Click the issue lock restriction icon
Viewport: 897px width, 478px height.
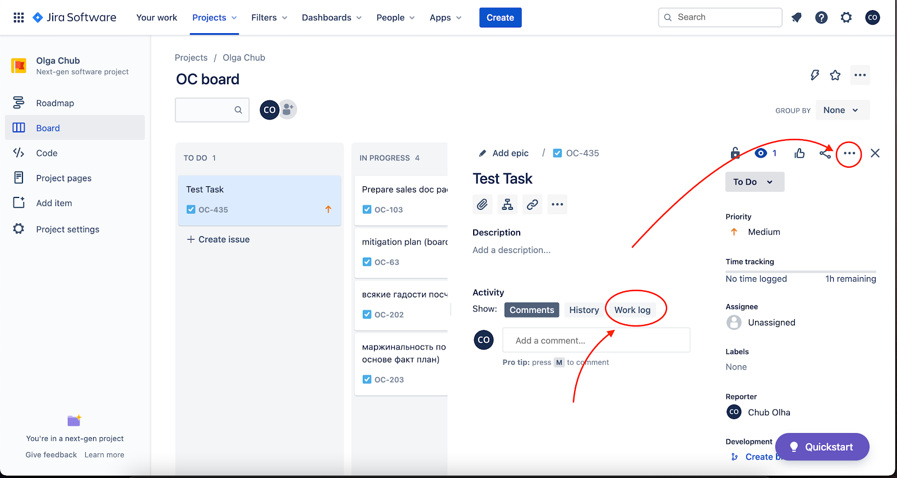(x=735, y=153)
